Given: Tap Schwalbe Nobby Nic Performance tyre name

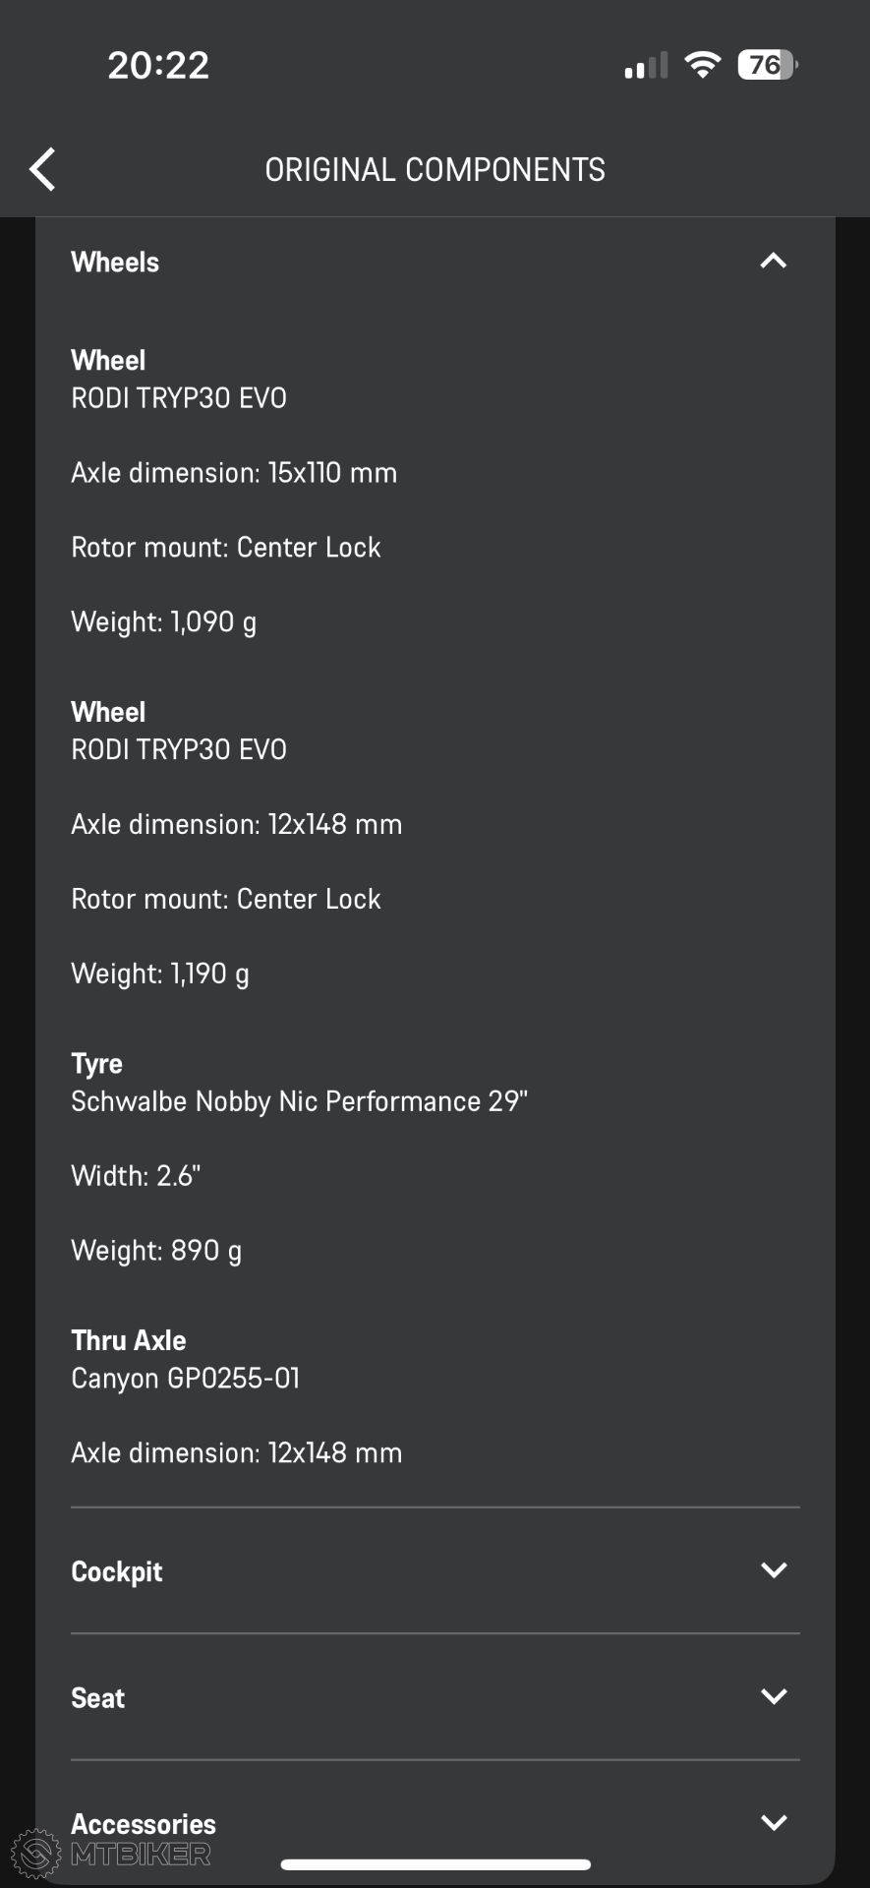Looking at the screenshot, I should tap(299, 1101).
